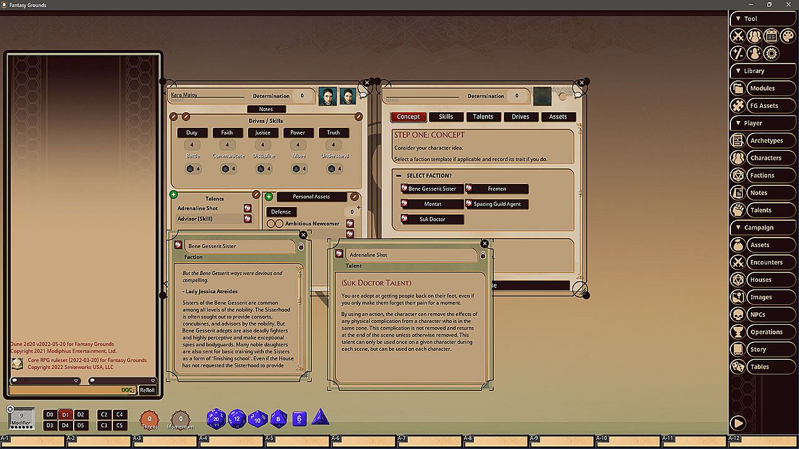Roll the blue d10 die
This screenshot has width=799, height=449.
click(257, 418)
